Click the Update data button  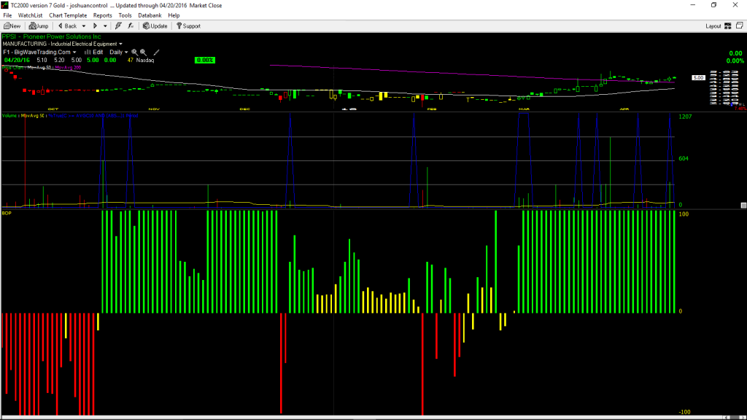[155, 26]
